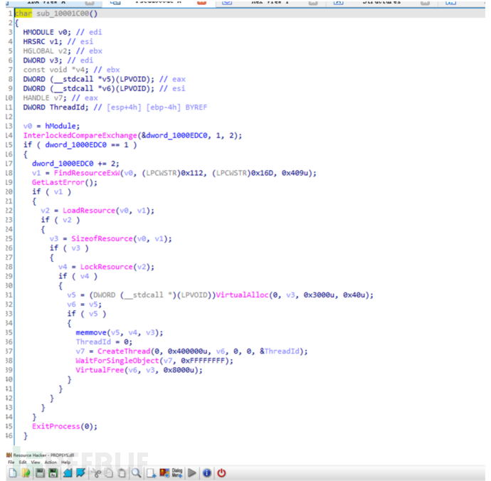Open the View menu in Resource Hacker
Viewport: 491px width, 481px height.
click(36, 462)
